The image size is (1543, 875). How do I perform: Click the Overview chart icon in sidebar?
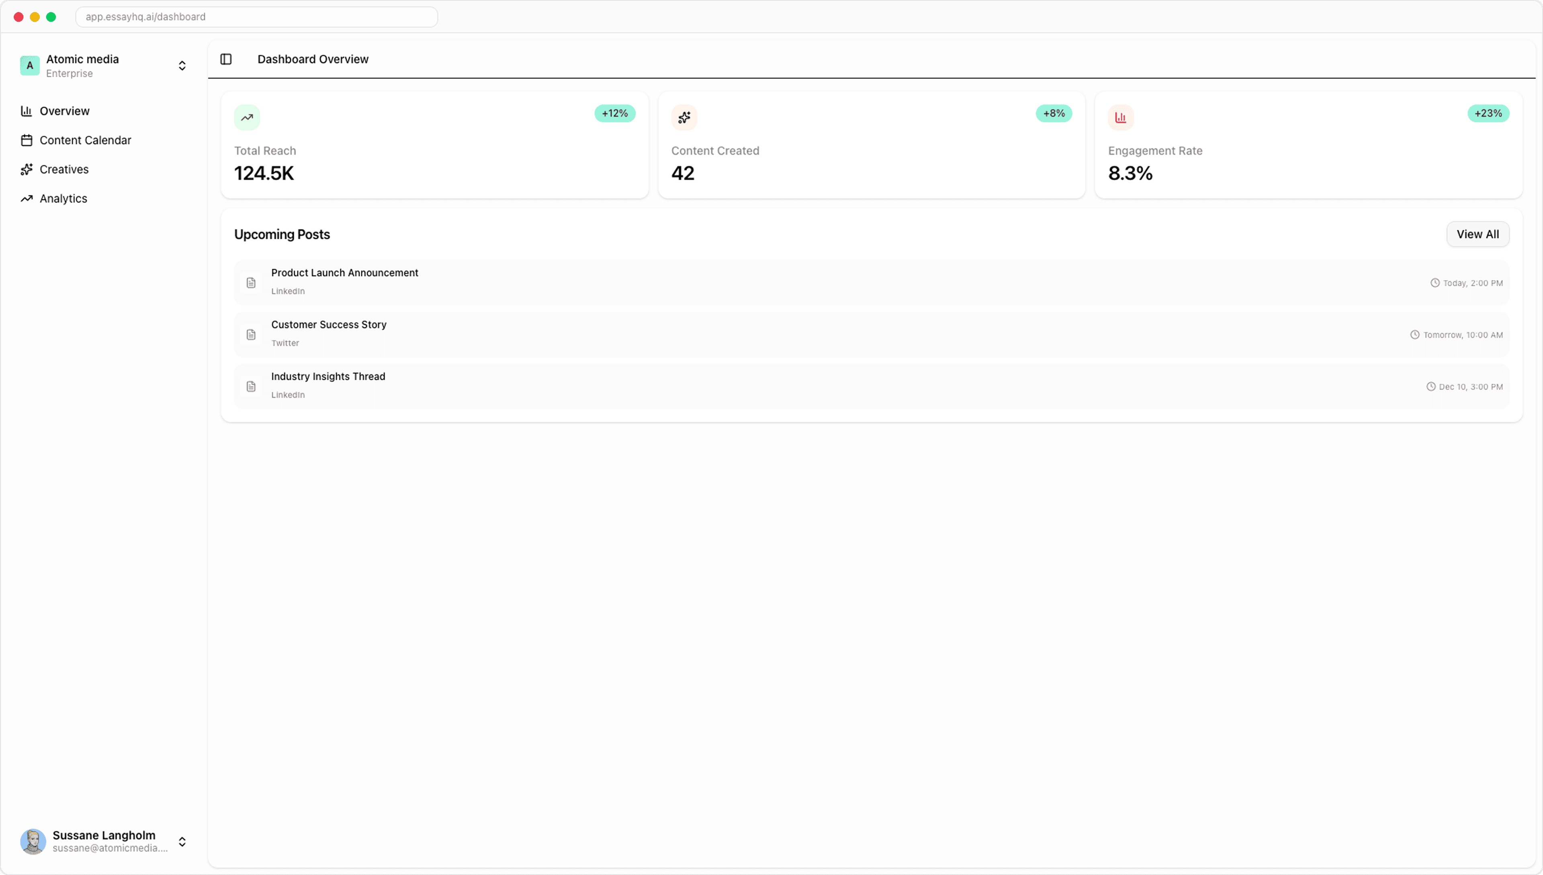[27, 111]
